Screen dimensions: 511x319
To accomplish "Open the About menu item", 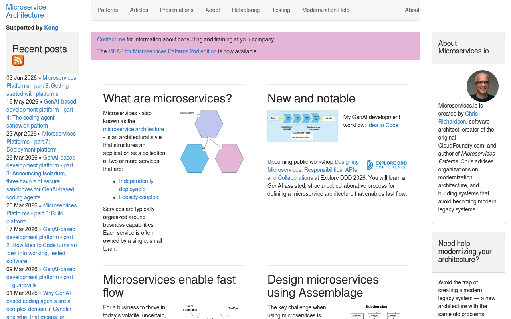I will [x=412, y=10].
